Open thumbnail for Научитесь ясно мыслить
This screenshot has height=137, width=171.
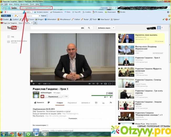pos(126,38)
